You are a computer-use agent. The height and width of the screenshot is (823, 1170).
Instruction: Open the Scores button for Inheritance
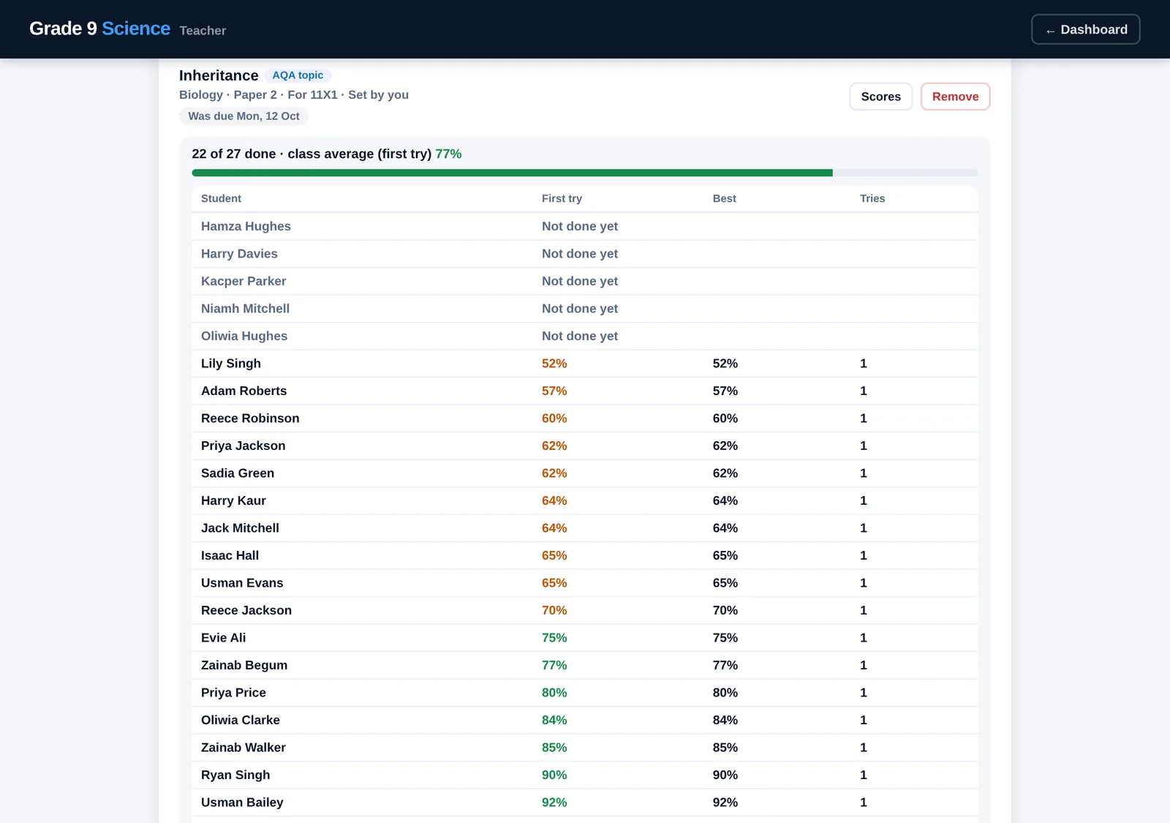click(880, 97)
